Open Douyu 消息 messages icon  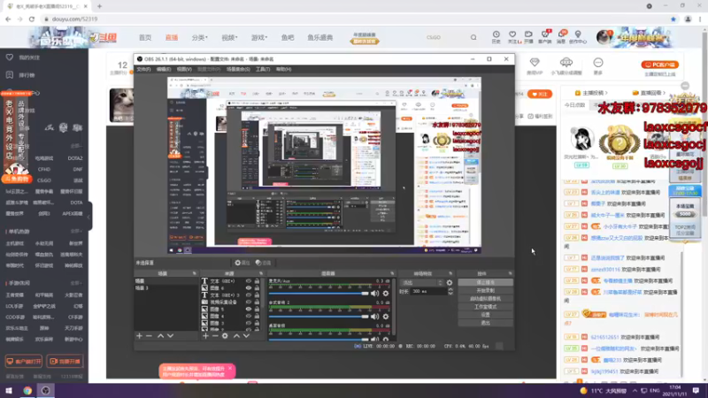tap(561, 37)
